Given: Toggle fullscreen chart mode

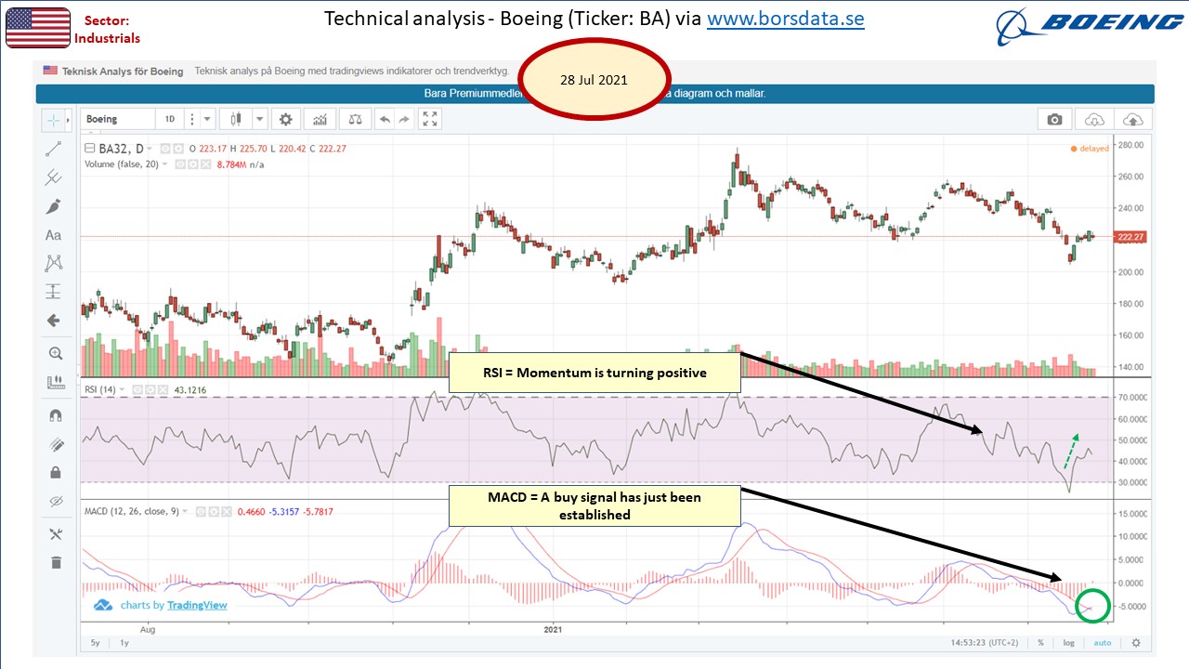Looking at the screenshot, I should pos(430,119).
